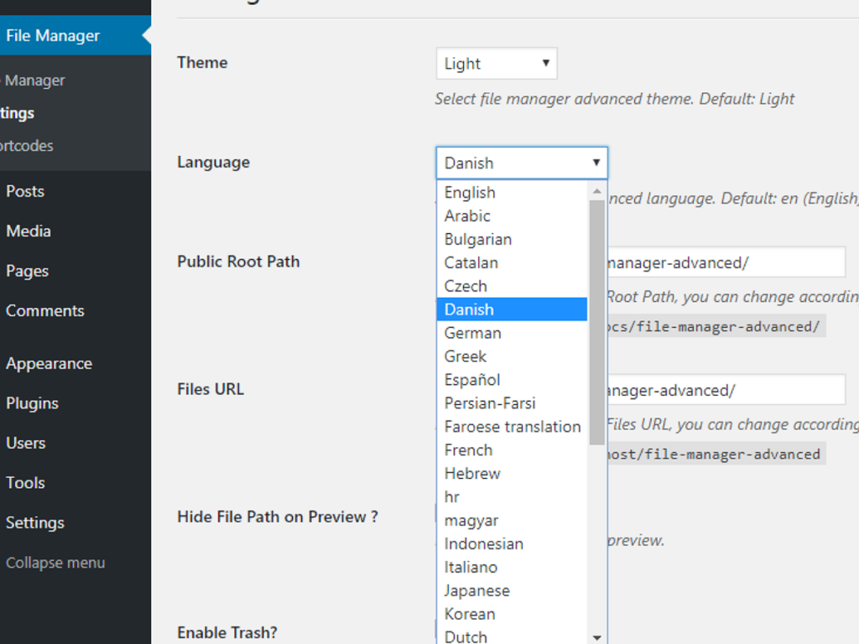Navigate to Plugins in the sidebar

click(32, 403)
